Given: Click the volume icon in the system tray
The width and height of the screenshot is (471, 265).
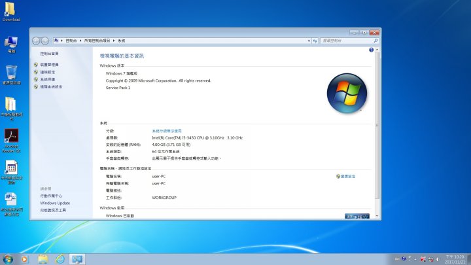Looking at the screenshot, I should click(x=438, y=259).
